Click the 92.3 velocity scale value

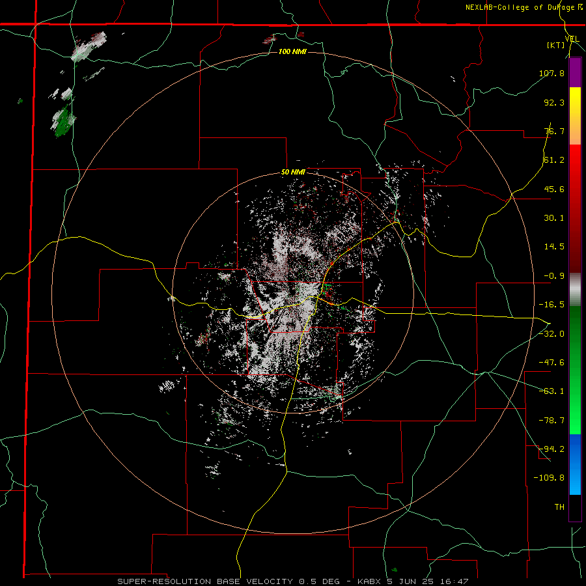554,102
